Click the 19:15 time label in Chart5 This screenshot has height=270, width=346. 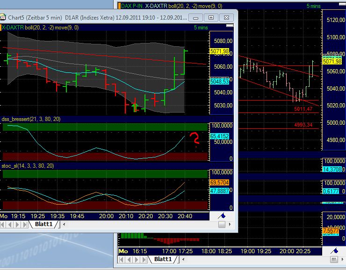(18, 216)
